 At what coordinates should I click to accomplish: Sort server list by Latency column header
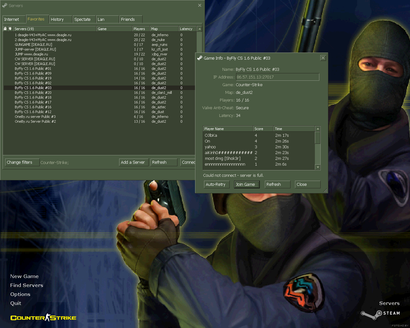point(187,29)
